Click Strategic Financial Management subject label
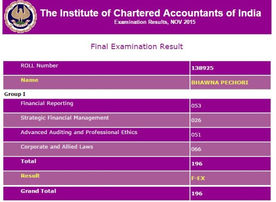This screenshot has width=276, height=202. tap(65, 118)
